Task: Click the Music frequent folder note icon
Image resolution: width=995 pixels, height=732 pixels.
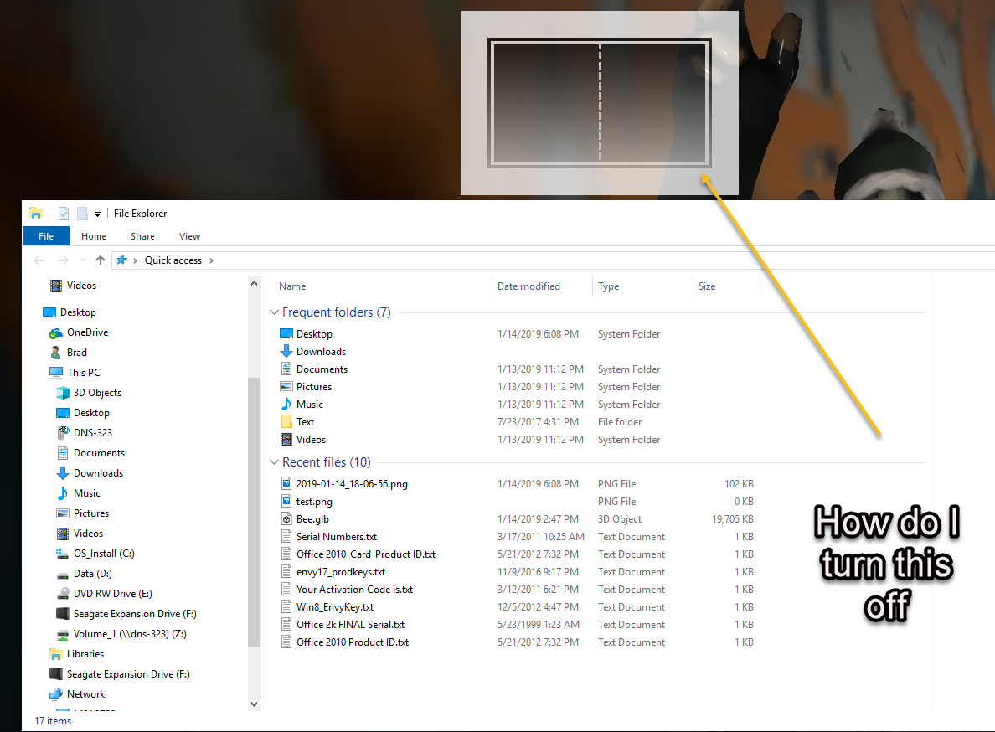Action: click(286, 404)
